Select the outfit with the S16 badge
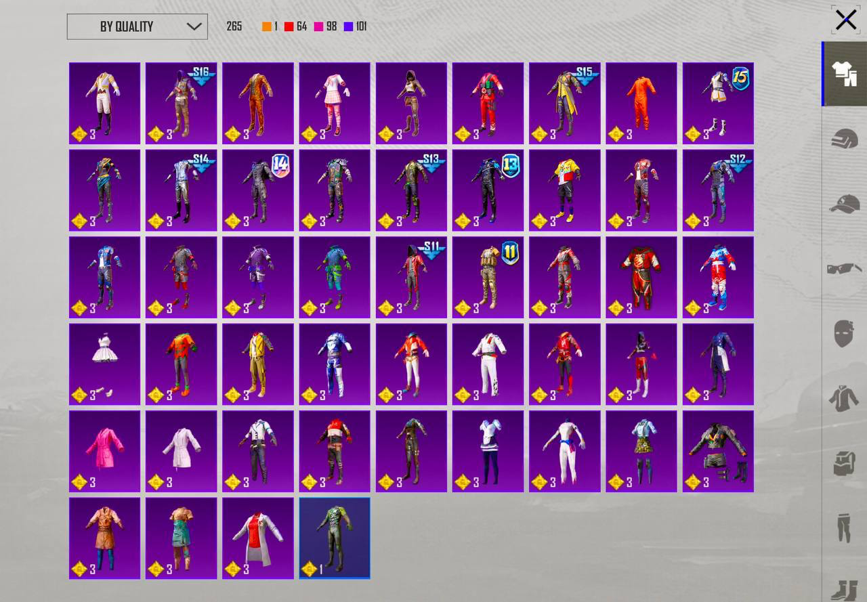This screenshot has width=867, height=602. click(x=182, y=104)
